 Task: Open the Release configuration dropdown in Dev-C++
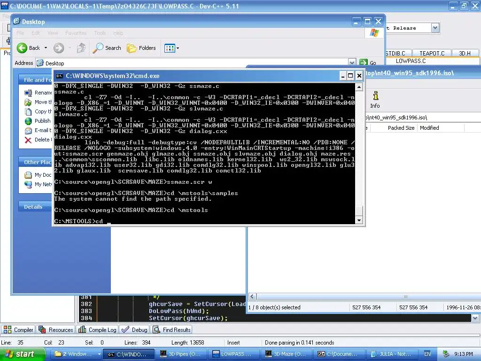click(435, 28)
